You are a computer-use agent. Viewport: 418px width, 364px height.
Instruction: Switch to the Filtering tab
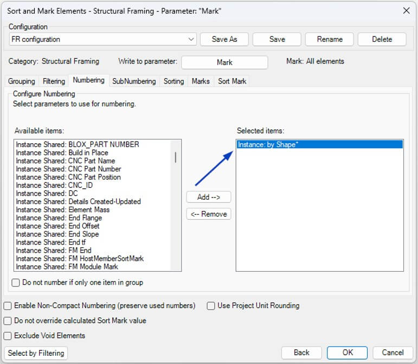[x=54, y=81]
